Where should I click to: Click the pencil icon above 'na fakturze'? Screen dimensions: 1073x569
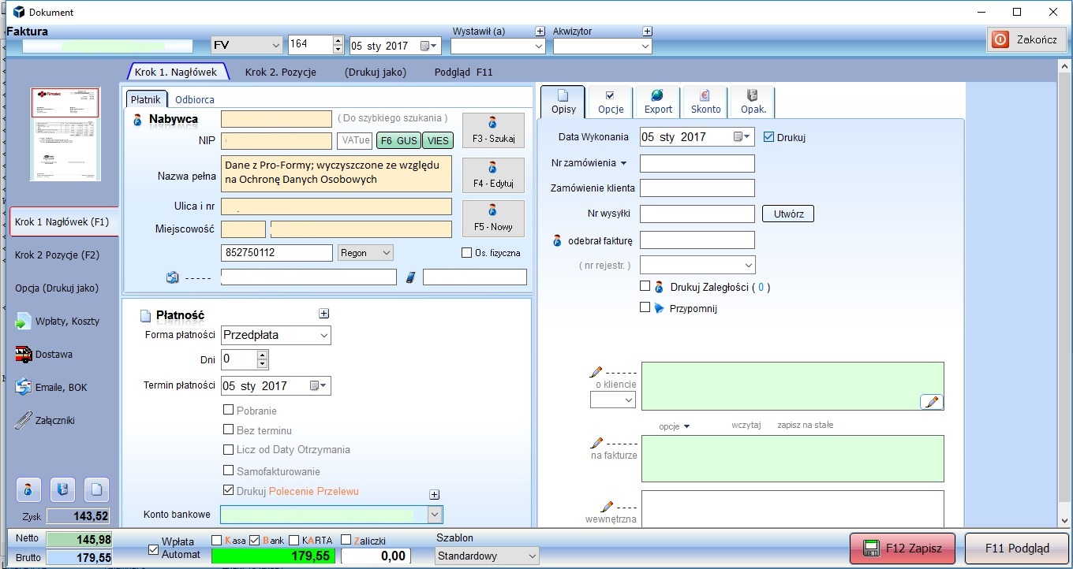click(x=596, y=443)
